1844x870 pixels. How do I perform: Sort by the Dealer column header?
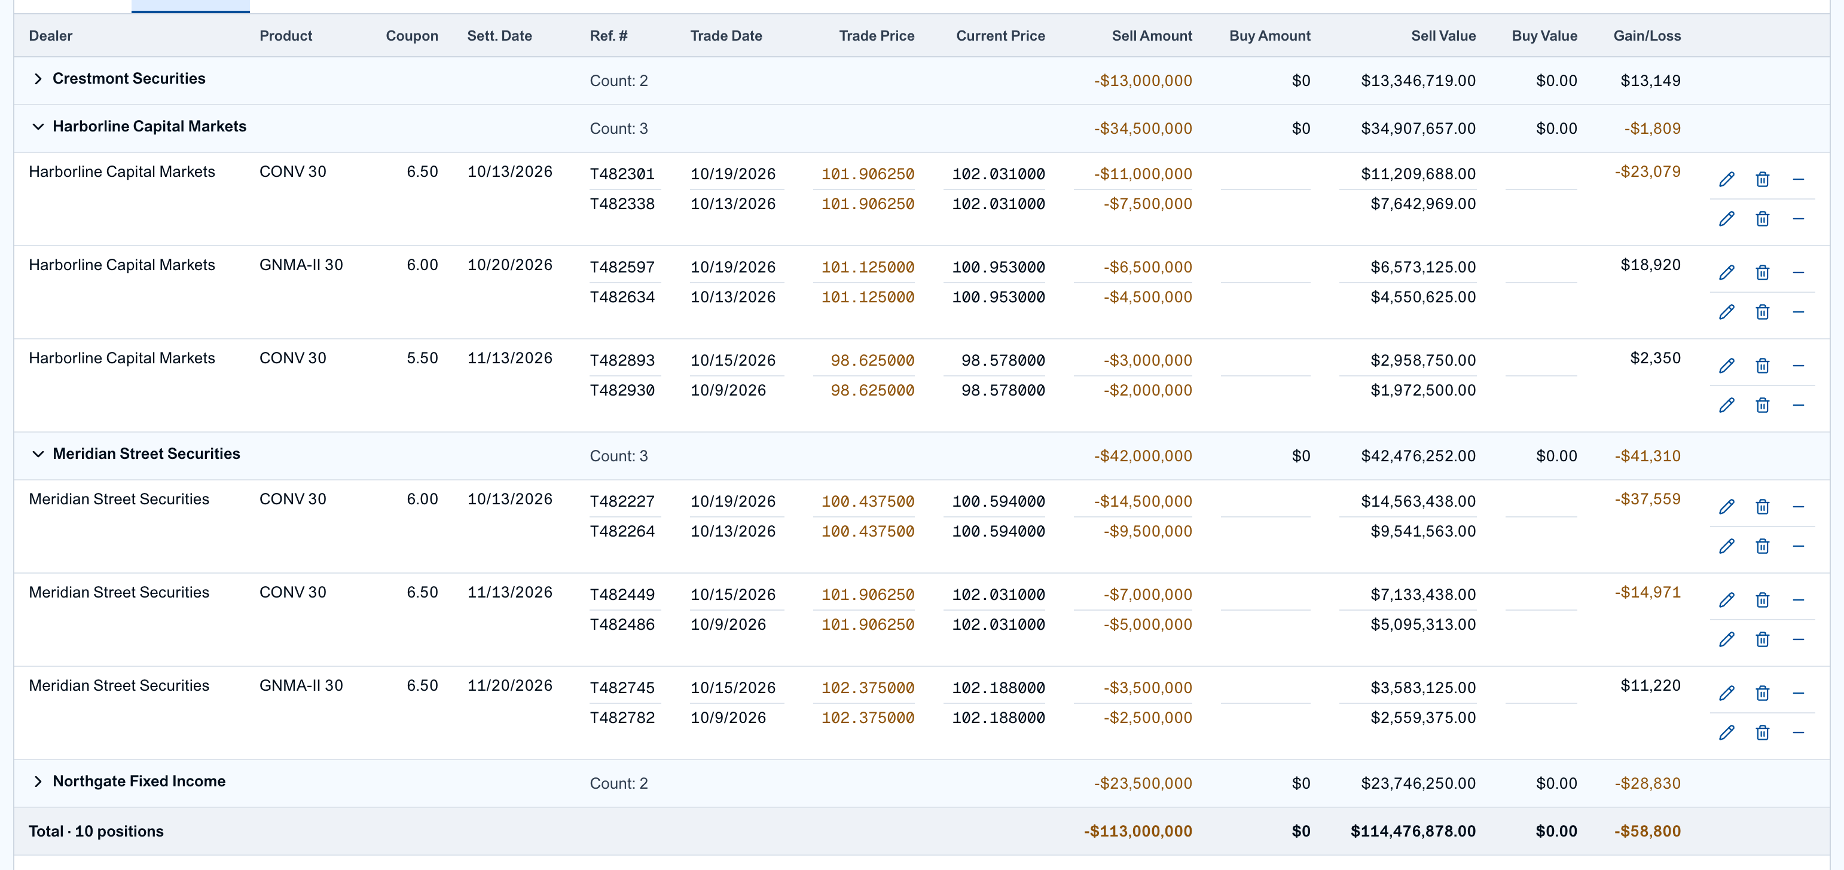click(x=51, y=36)
